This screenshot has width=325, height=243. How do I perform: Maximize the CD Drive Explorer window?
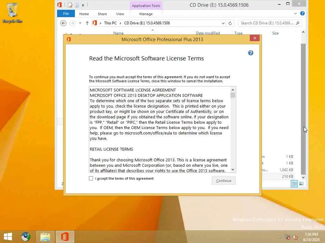click(288, 3)
